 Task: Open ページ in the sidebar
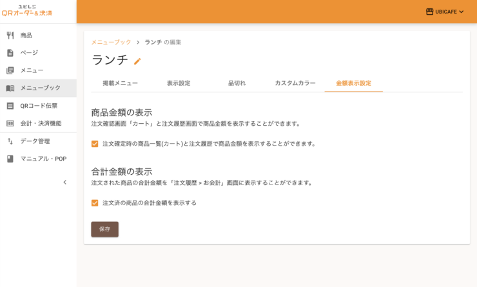click(x=38, y=53)
